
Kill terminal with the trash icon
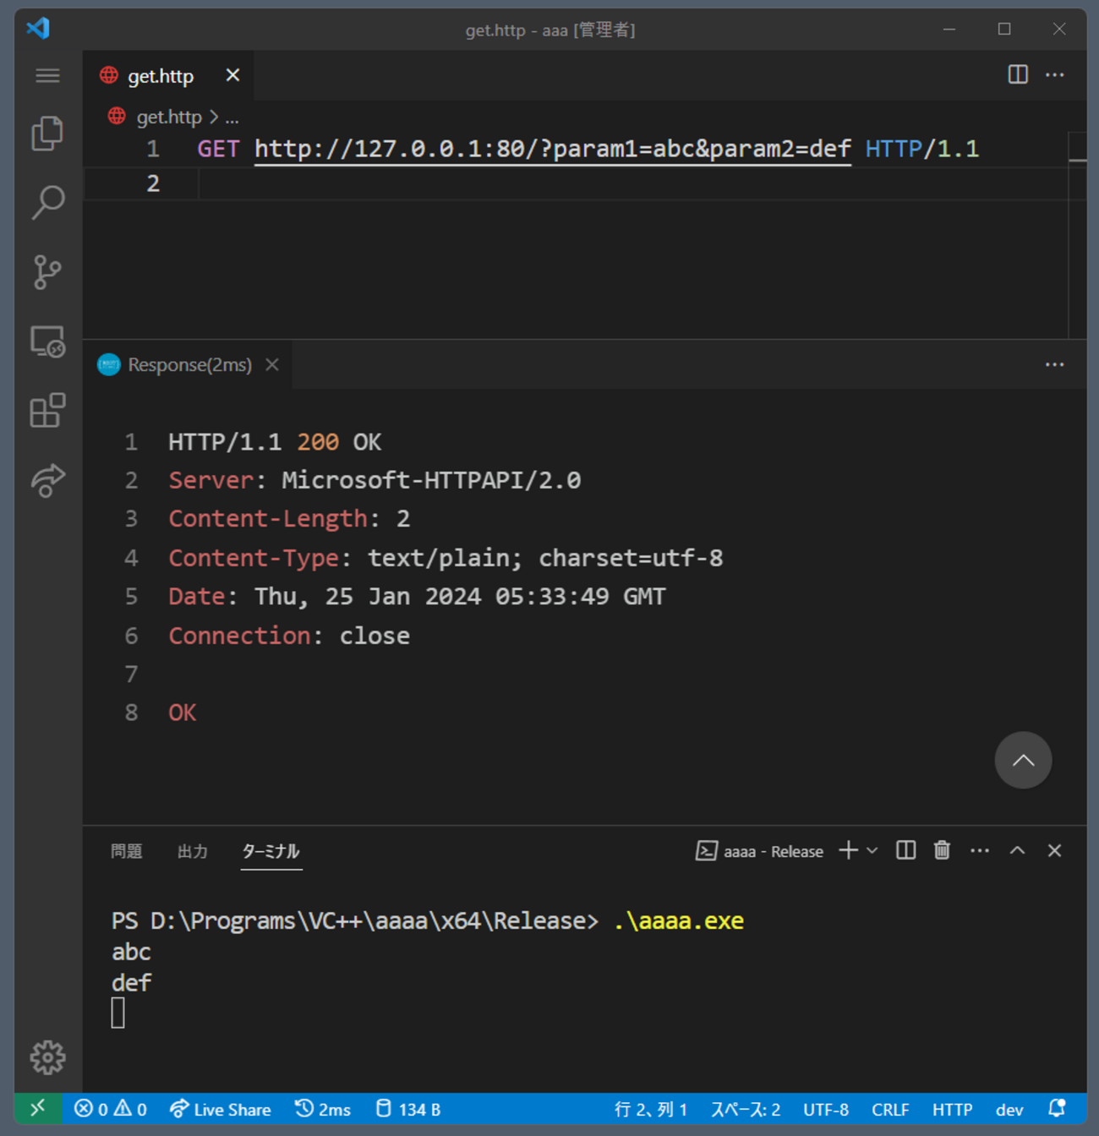[x=942, y=850]
